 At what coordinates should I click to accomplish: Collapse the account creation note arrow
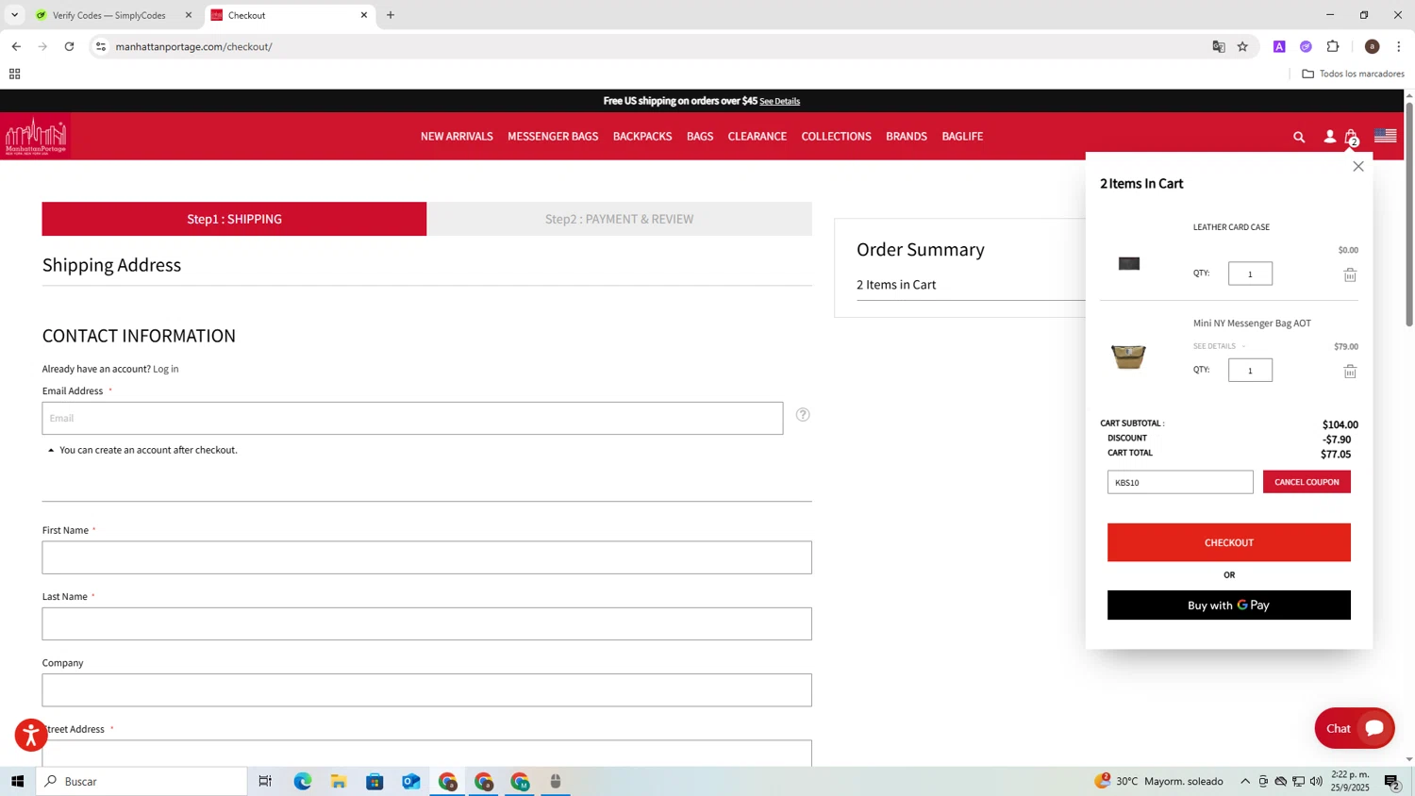coord(51,450)
